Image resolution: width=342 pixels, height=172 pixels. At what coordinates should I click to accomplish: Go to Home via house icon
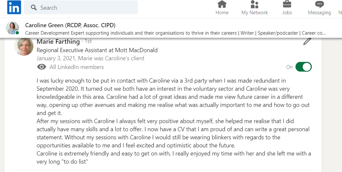click(x=222, y=4)
